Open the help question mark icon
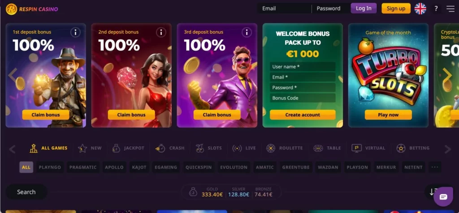 click(x=436, y=9)
